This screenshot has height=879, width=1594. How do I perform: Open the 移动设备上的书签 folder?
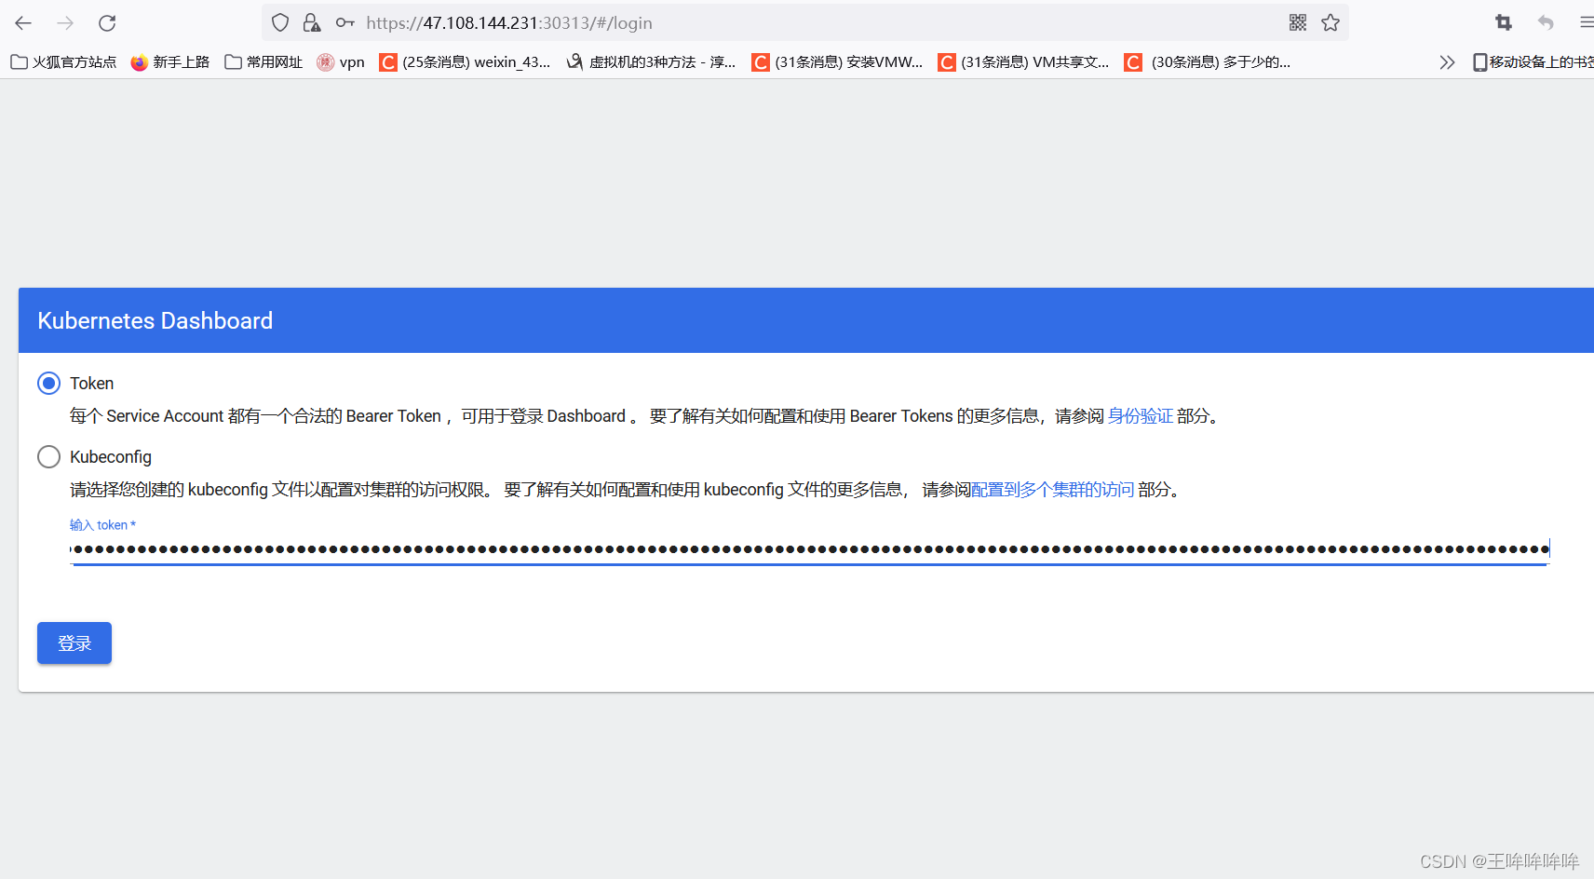point(1533,62)
